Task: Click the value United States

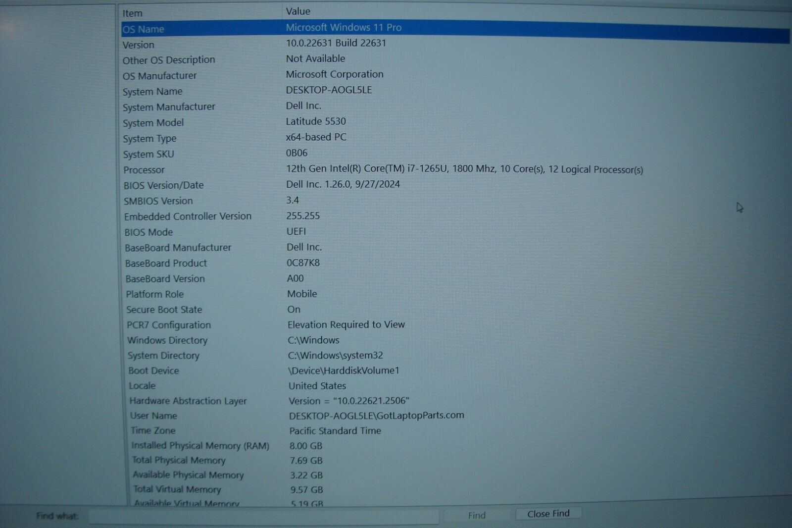Action: pos(317,386)
